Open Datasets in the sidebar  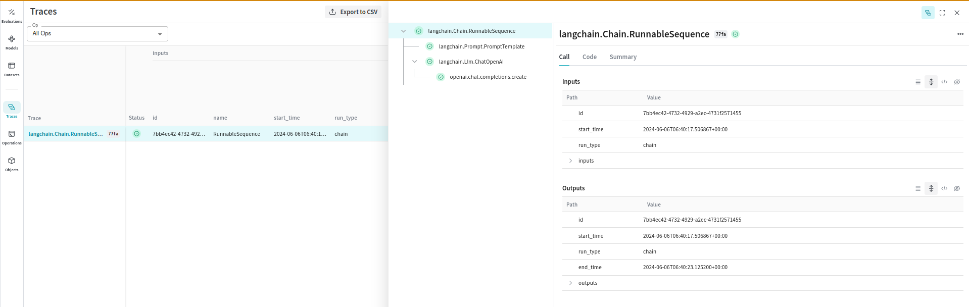(12, 69)
